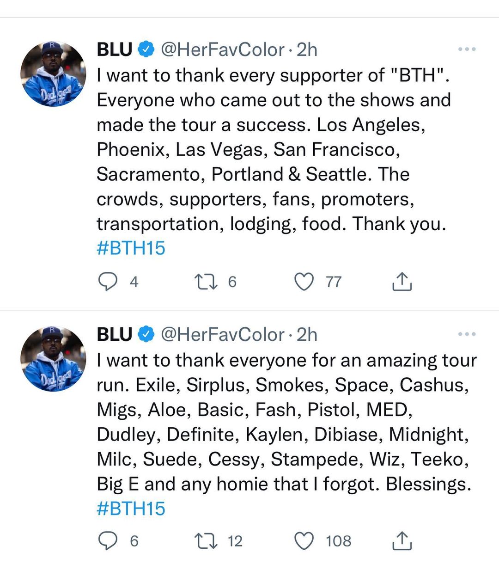Image resolution: width=499 pixels, height=577 pixels.
Task: Open @HerFavColor handle on second tweet
Action: coord(222,334)
